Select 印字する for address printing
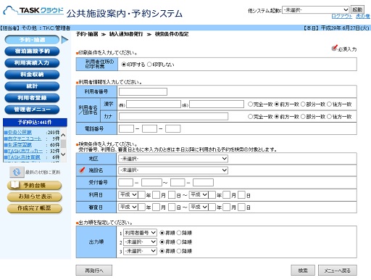The height and width of the screenshot is (280, 371). [124, 65]
